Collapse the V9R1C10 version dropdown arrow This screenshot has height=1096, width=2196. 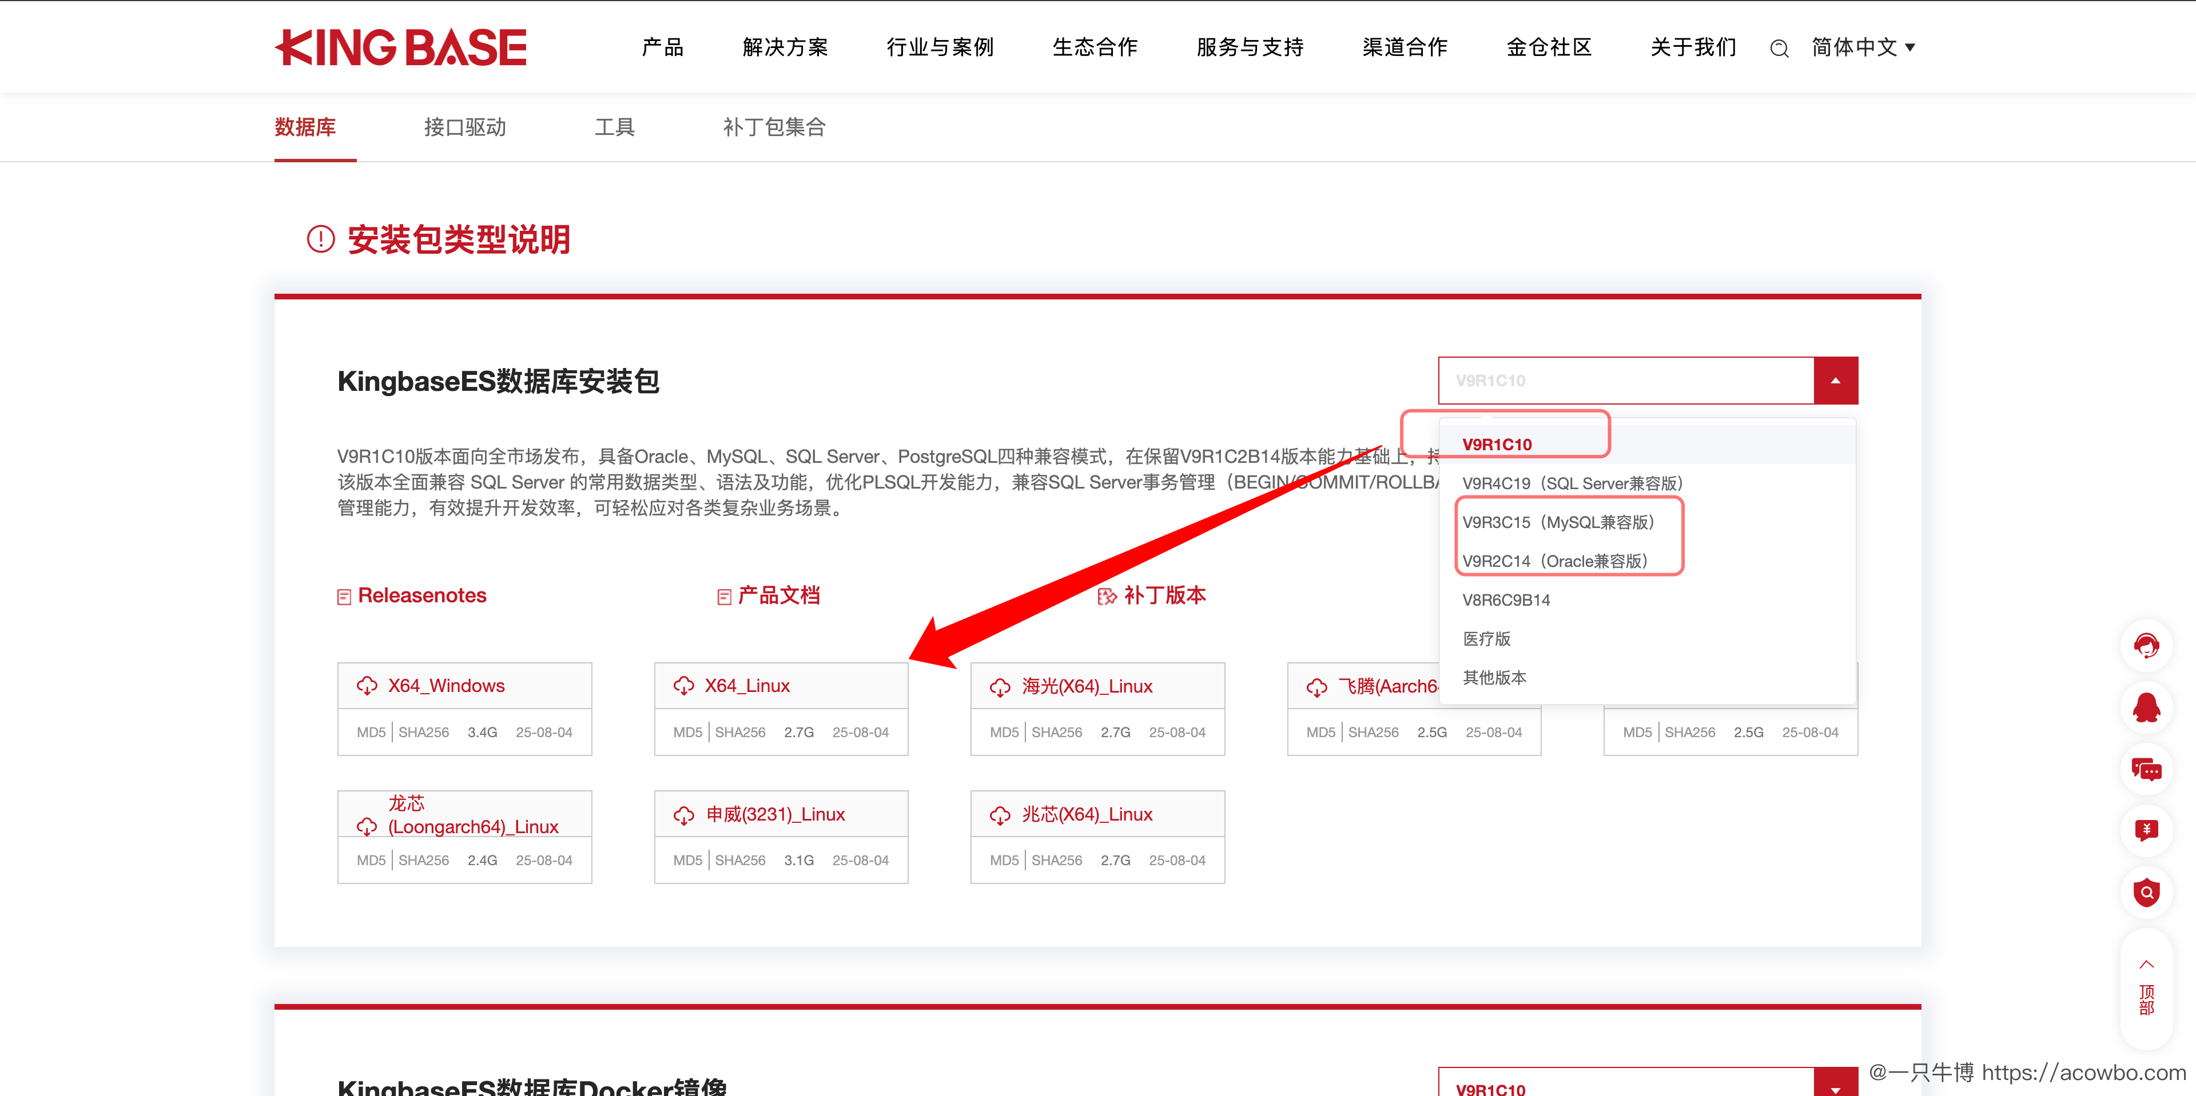click(x=1835, y=381)
